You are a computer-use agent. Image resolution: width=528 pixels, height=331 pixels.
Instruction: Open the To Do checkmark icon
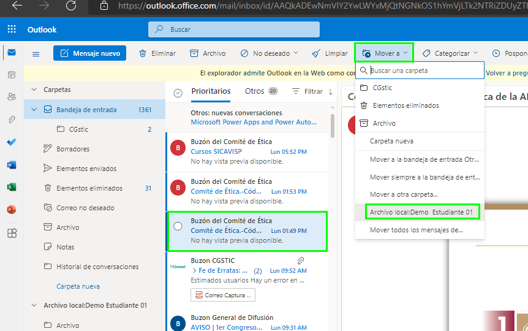12,142
